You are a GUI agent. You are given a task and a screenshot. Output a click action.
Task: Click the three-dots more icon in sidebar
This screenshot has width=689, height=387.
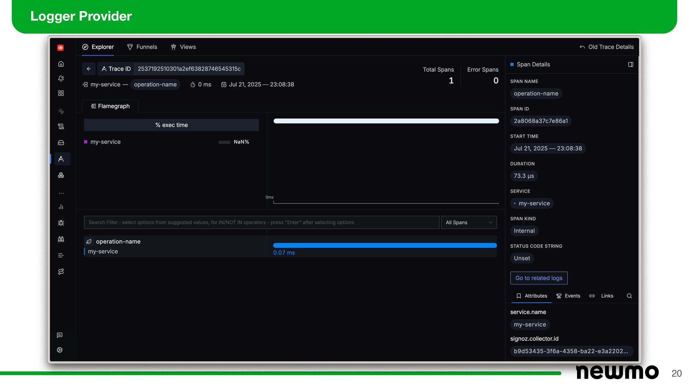click(x=61, y=193)
